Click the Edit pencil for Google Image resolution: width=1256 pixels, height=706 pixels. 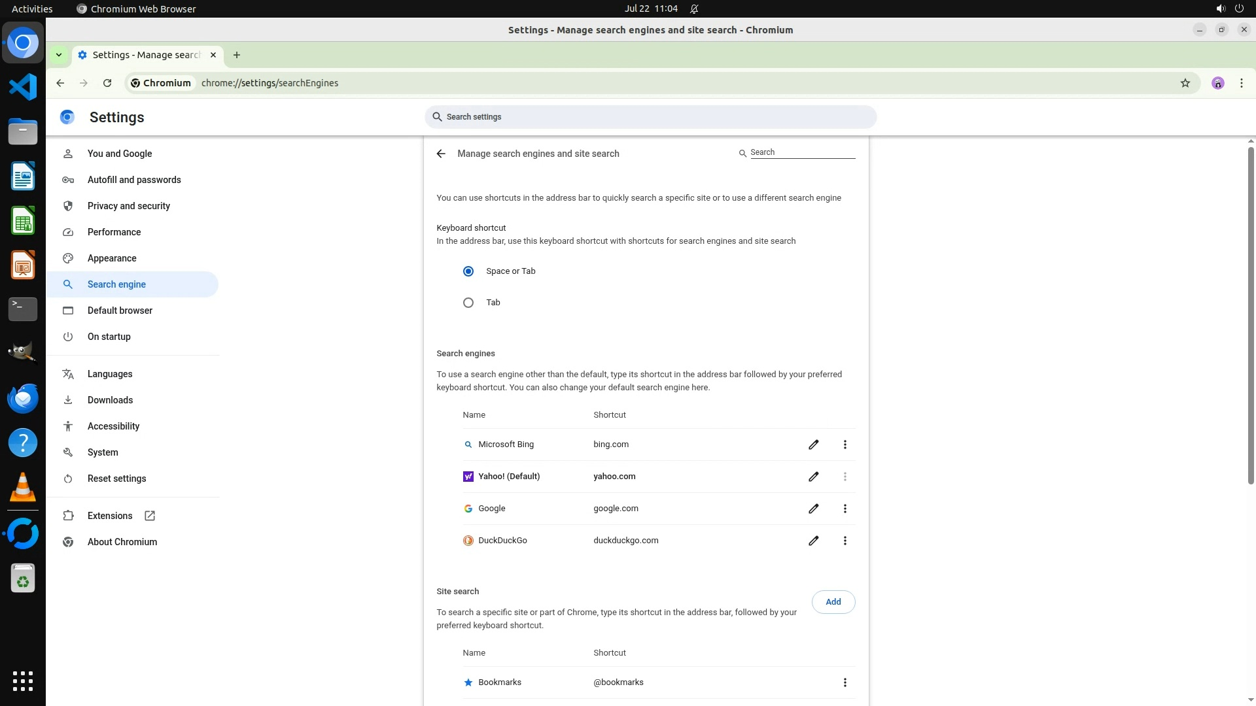(813, 509)
